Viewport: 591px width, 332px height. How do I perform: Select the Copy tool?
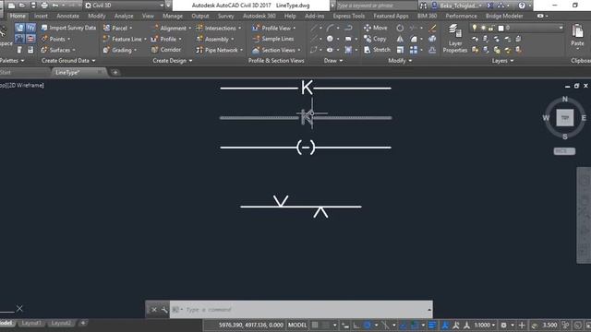point(375,39)
